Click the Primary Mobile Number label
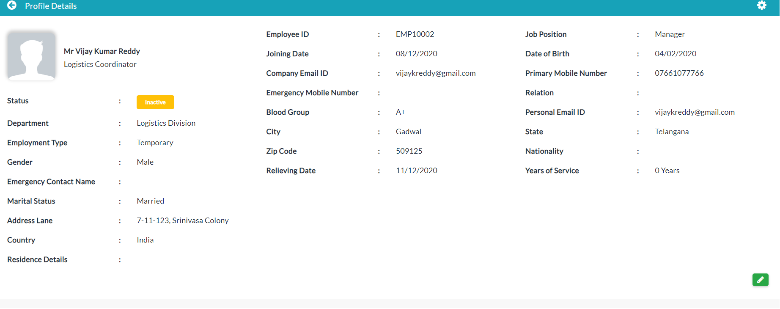This screenshot has width=780, height=309. (566, 73)
